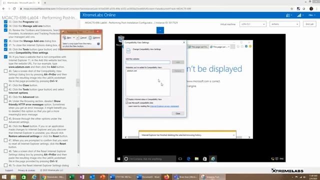Open the Chrome profile avatar
Screen dimensions: 320x180
pos(311,9)
